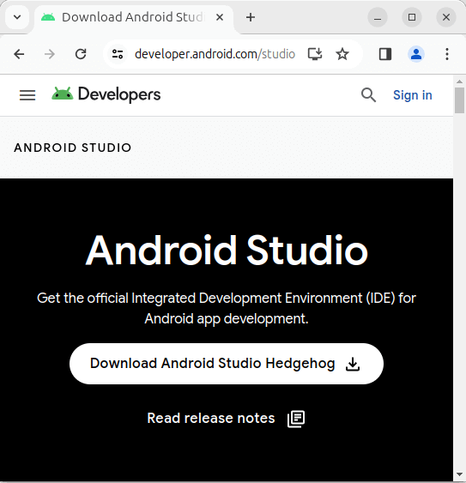This screenshot has width=466, height=483.
Task: Click ANDROID STUDIO heading link
Action: click(73, 148)
